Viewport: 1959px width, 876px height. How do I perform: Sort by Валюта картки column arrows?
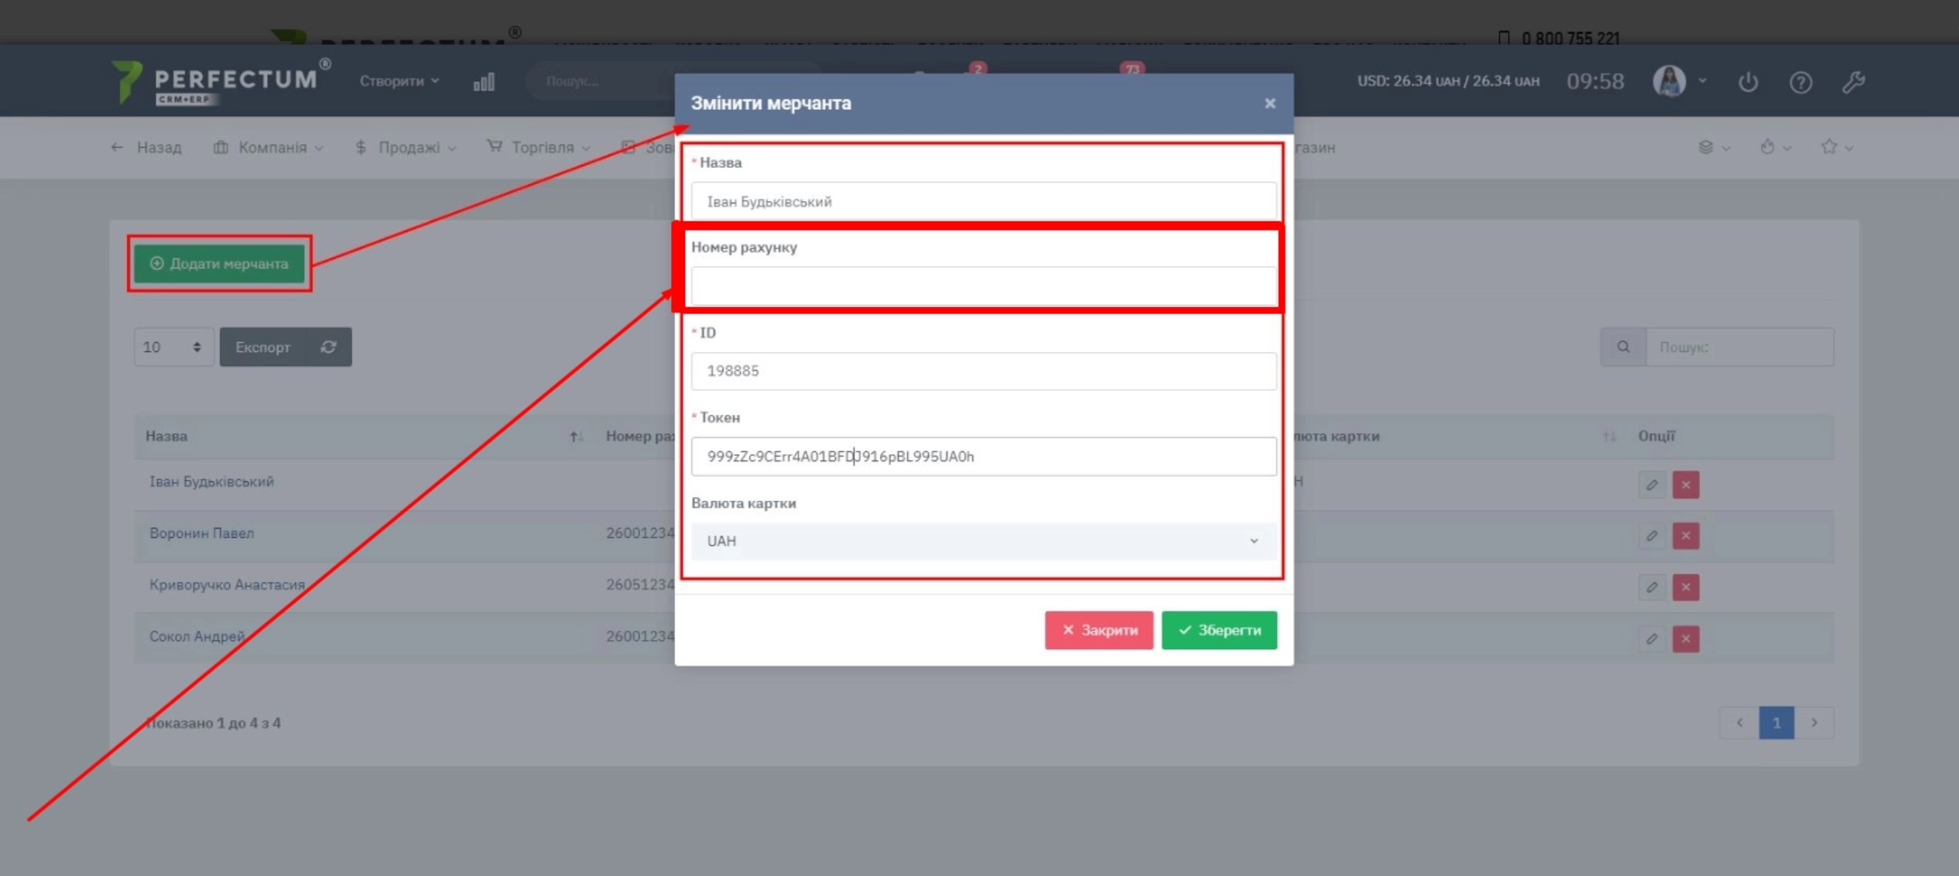pos(1609,436)
